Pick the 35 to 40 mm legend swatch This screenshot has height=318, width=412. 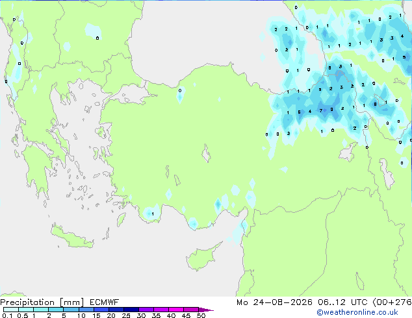coord(161,310)
